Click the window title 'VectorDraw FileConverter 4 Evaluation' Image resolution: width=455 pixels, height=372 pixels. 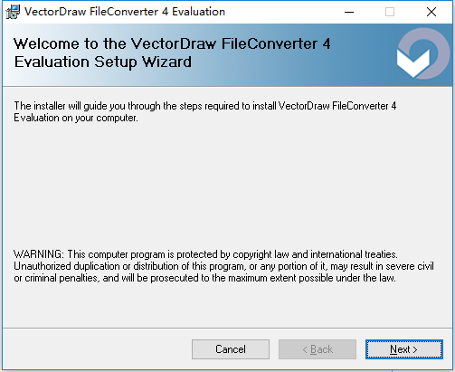(125, 12)
